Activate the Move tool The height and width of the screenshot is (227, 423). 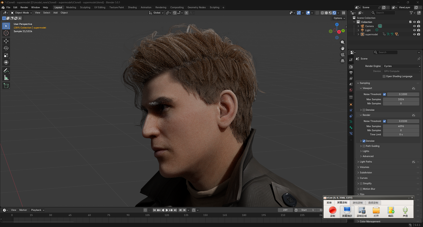click(x=6, y=41)
